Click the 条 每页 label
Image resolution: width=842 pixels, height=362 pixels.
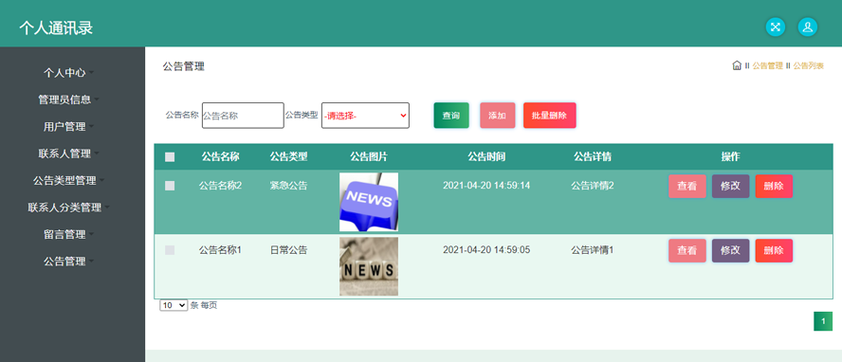click(204, 305)
